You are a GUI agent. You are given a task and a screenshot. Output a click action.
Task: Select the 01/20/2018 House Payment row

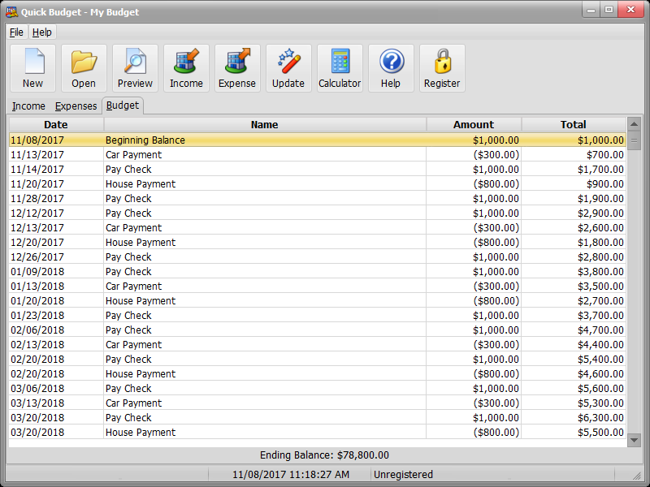click(317, 300)
